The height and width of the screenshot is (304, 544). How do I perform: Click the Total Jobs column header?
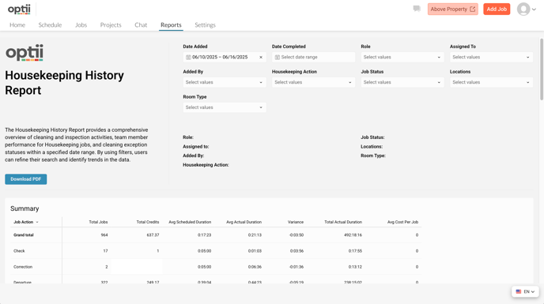click(x=98, y=222)
